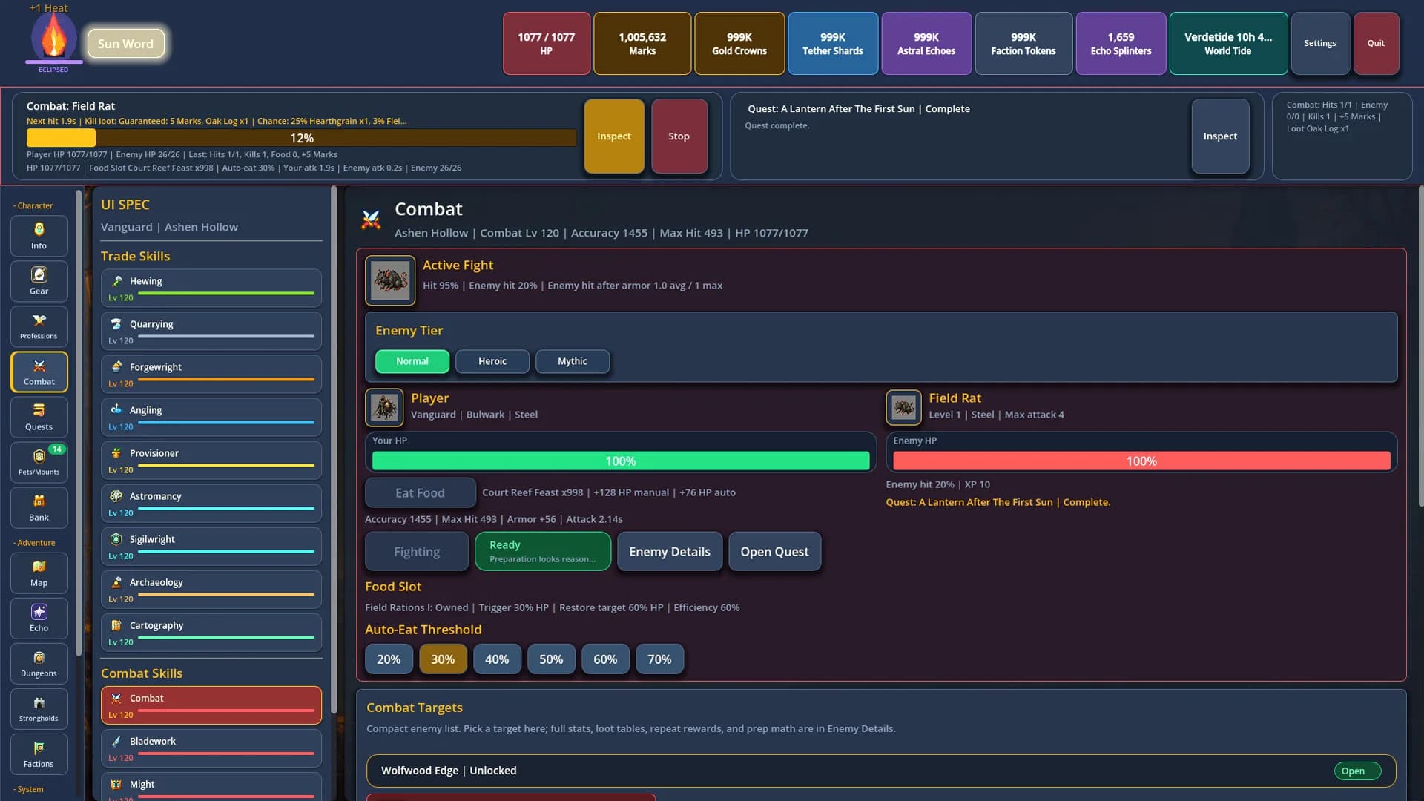Open the Factions sidebar page
This screenshot has width=1424, height=801.
[39, 754]
